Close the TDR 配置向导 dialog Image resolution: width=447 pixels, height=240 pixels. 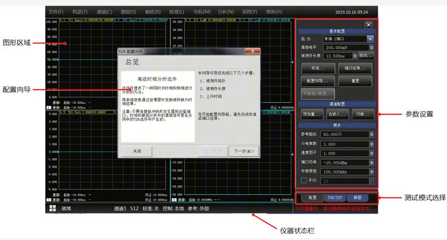253,51
